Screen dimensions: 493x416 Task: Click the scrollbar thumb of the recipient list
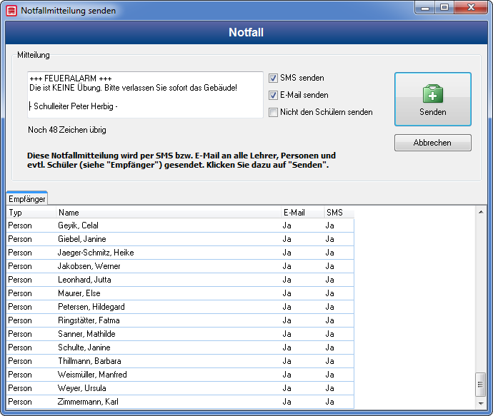[480, 385]
